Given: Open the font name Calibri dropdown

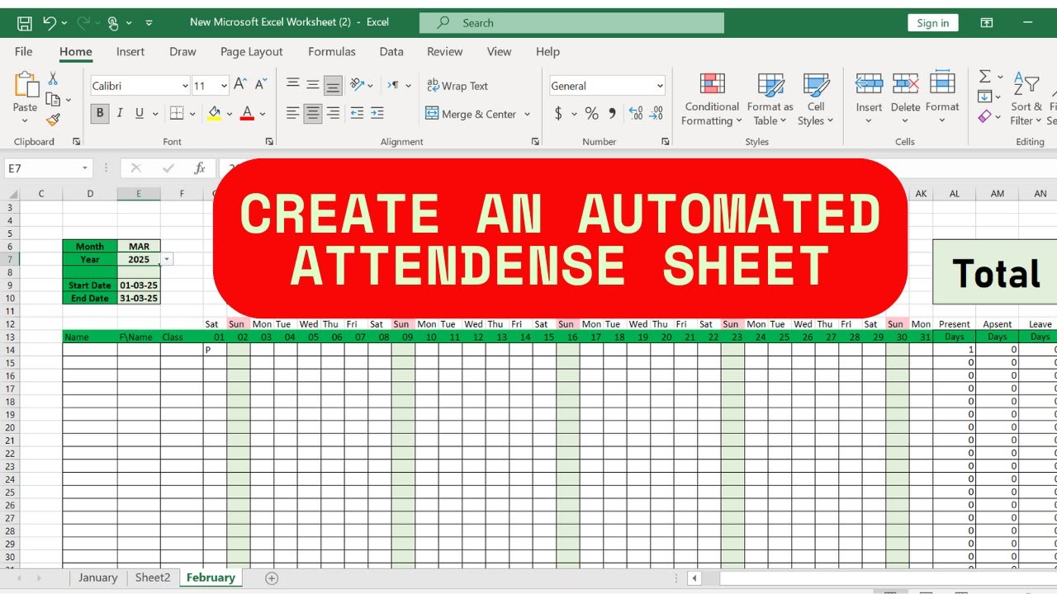Looking at the screenshot, I should point(185,86).
